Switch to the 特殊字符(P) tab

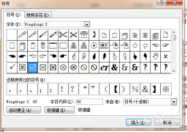point(38,15)
